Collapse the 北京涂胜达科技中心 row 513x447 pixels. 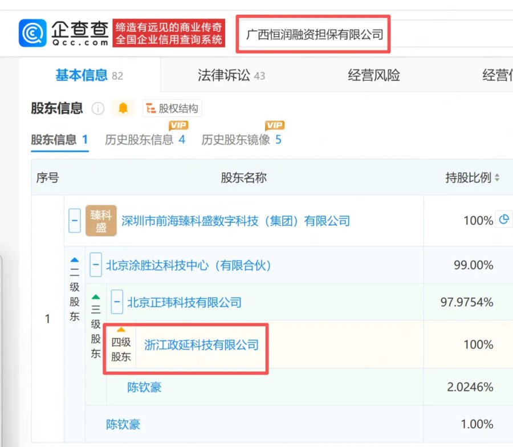96,265
